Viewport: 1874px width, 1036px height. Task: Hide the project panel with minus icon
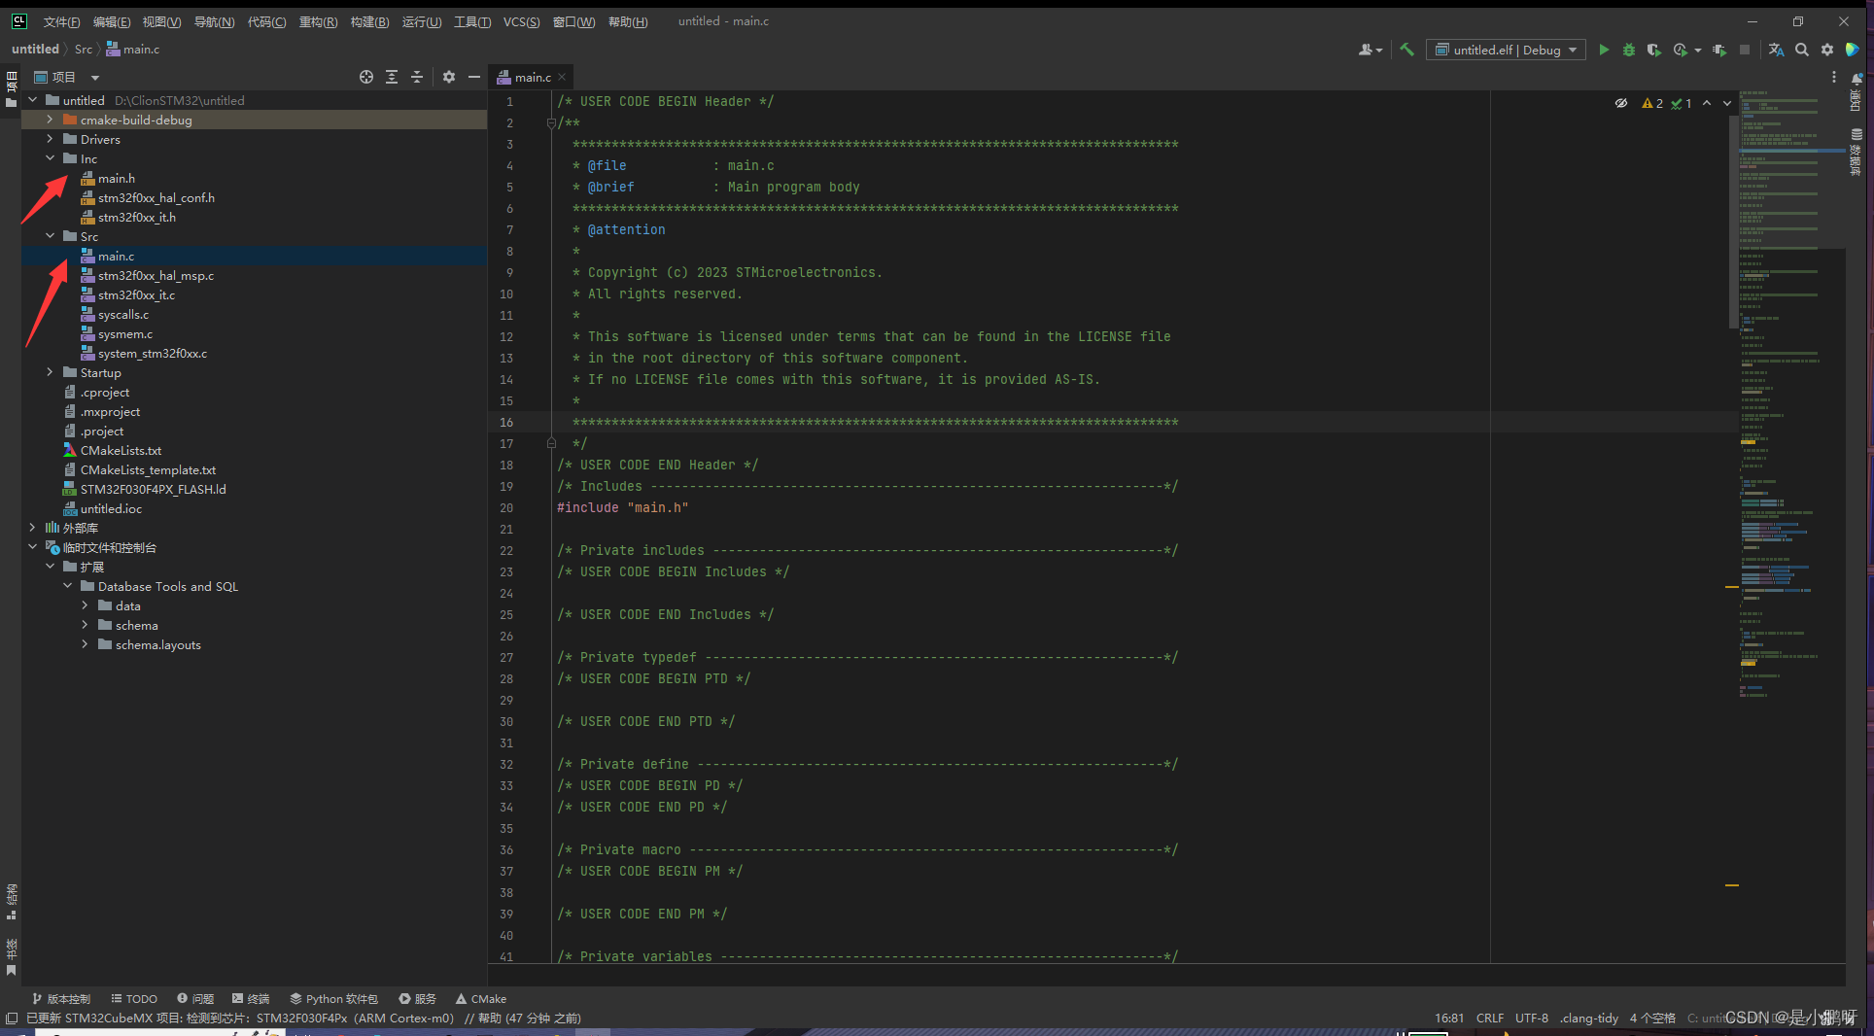coord(474,77)
